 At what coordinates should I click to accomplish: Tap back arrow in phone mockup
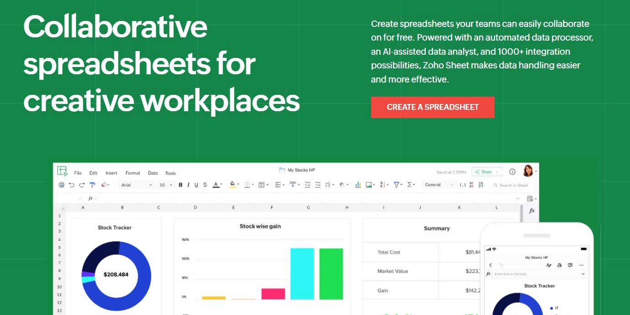[491, 265]
